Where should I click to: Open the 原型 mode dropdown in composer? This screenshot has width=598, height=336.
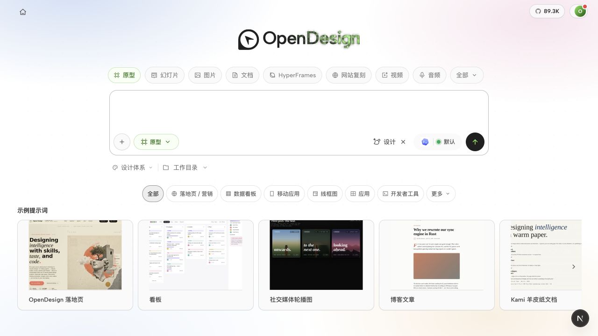click(x=156, y=142)
